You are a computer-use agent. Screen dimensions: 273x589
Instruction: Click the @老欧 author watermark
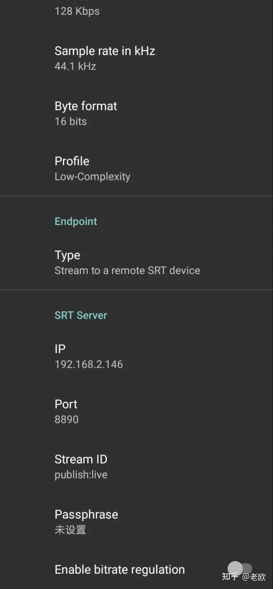254,577
